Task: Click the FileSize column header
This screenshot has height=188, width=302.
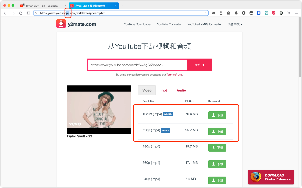Action: (x=190, y=101)
